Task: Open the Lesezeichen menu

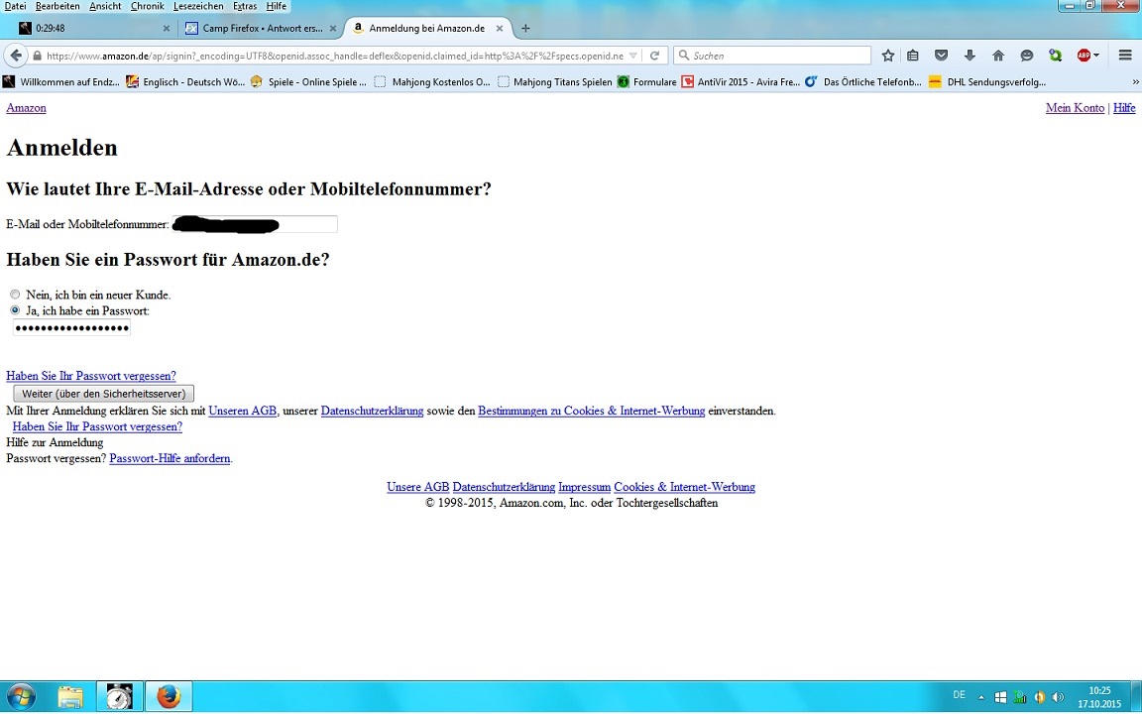Action: tap(198, 6)
